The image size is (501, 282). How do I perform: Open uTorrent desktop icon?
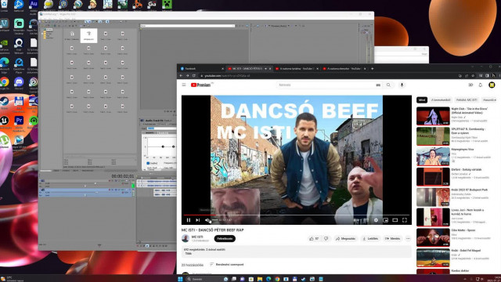pos(5,141)
